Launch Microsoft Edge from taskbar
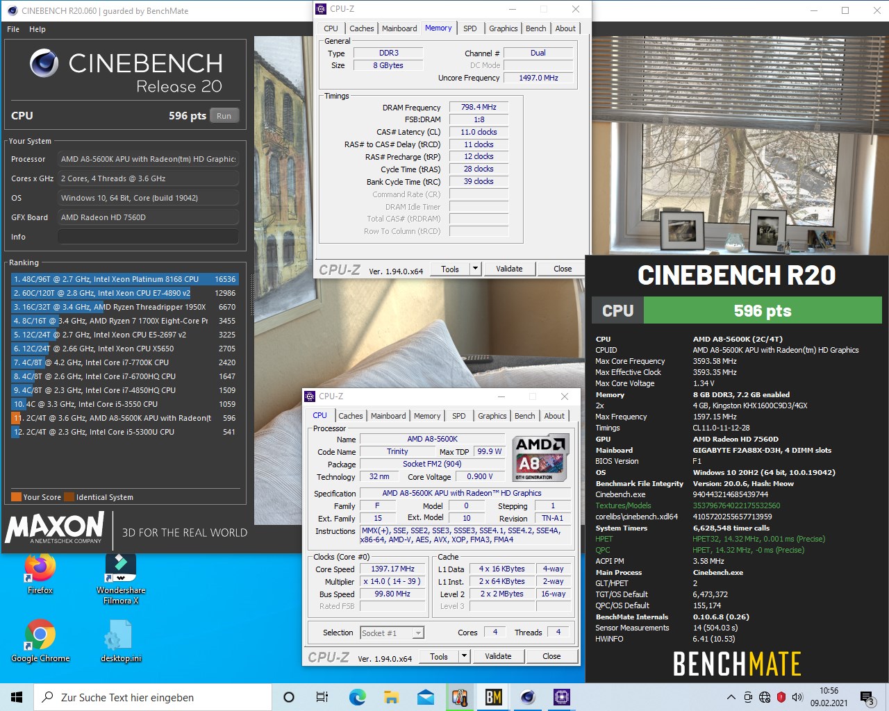 click(357, 697)
